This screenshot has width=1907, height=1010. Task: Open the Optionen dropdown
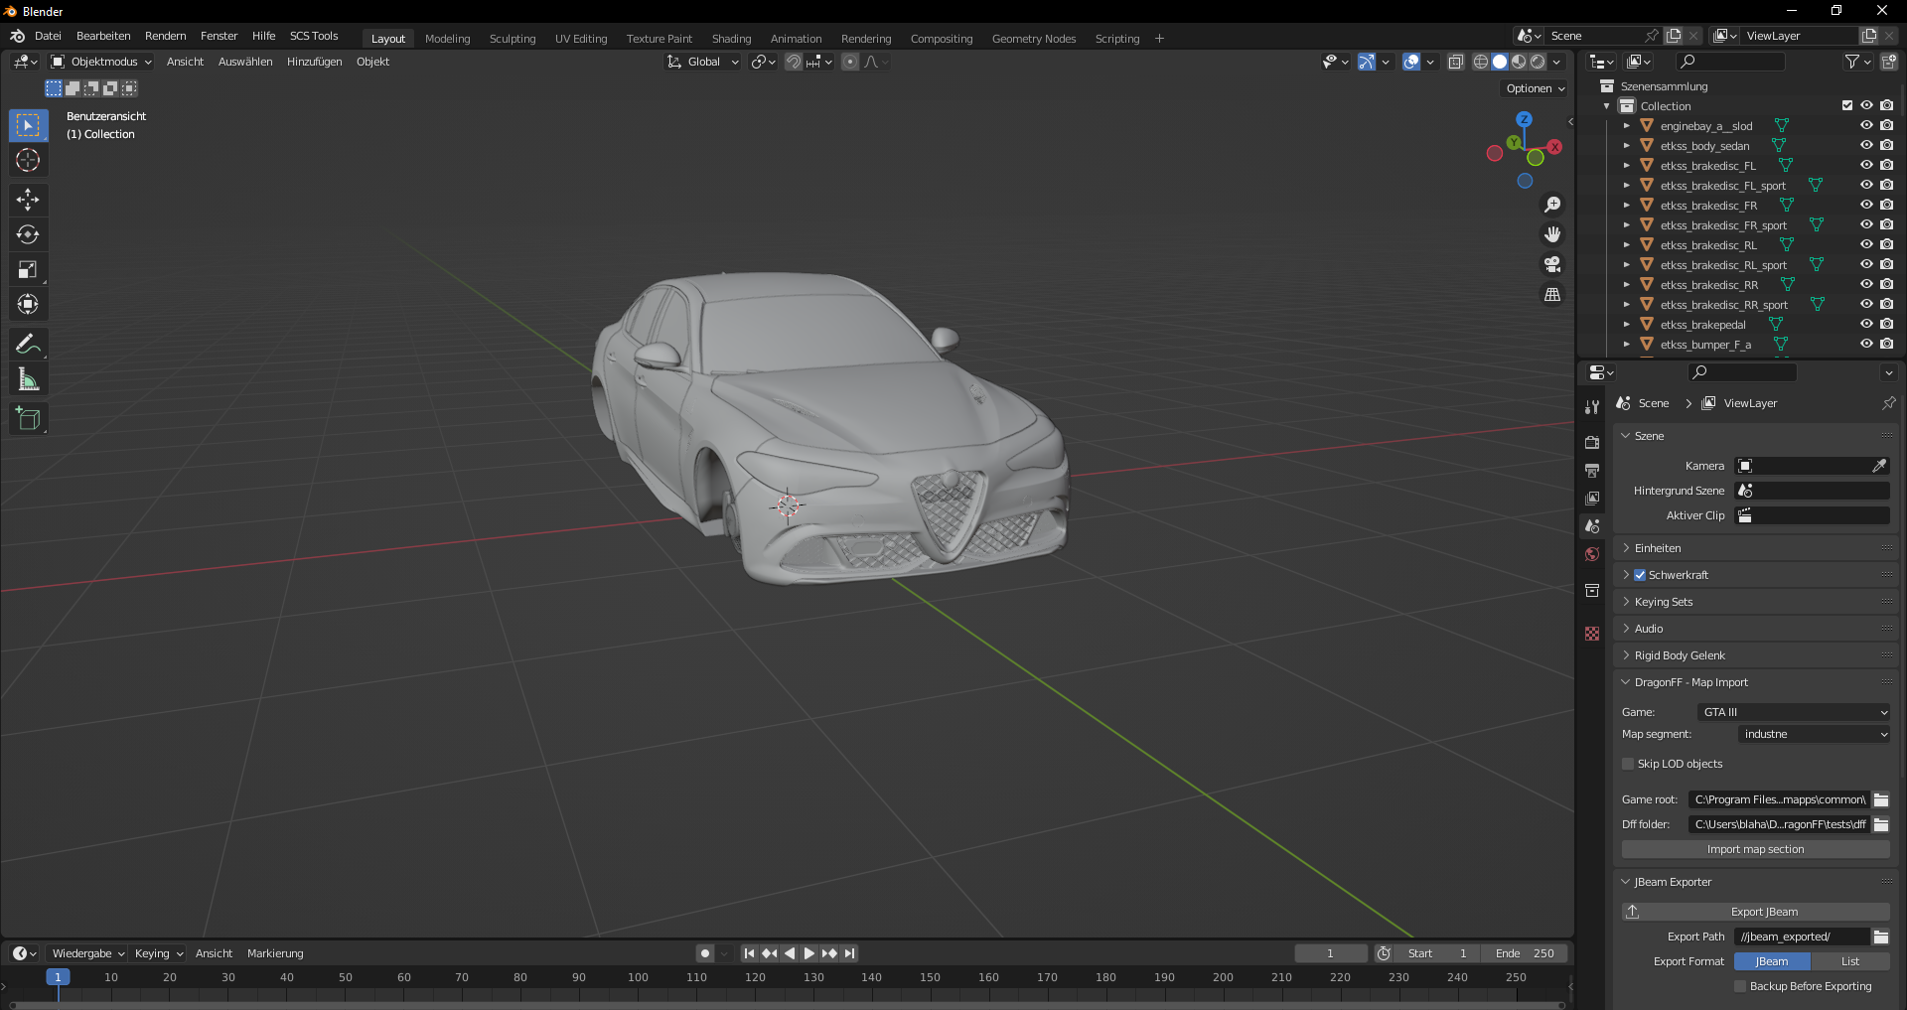coord(1536,88)
